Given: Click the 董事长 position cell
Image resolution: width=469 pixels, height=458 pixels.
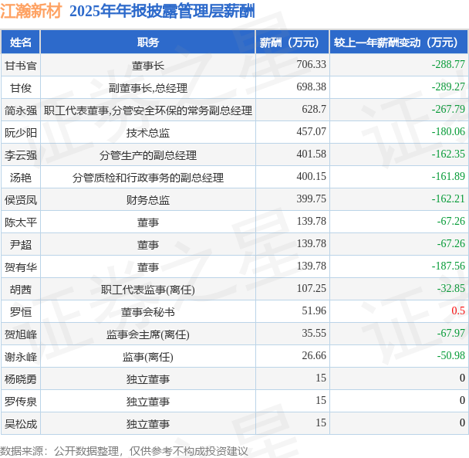Looking at the screenshot, I should point(148,66).
